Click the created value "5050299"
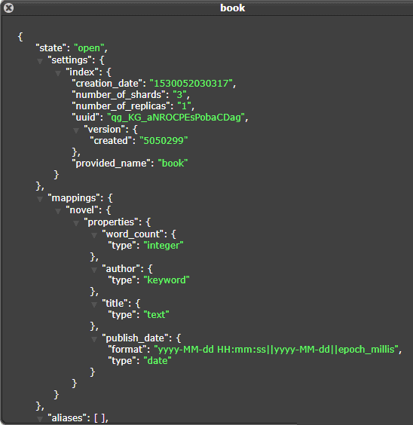This screenshot has height=425, width=413. (164, 141)
